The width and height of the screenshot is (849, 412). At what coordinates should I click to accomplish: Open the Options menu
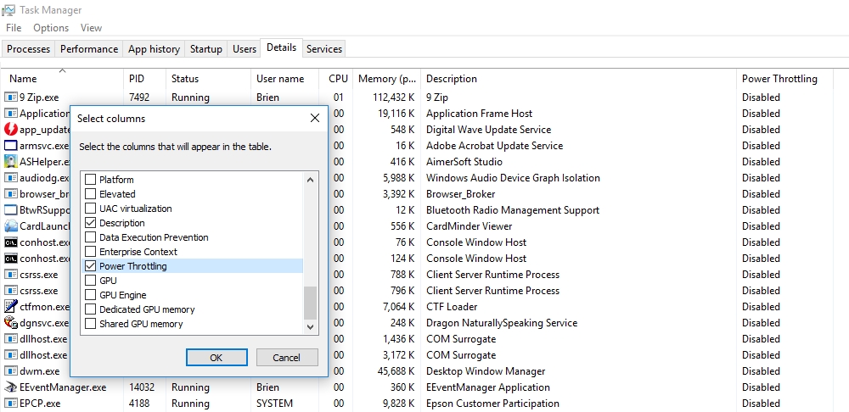tap(51, 28)
